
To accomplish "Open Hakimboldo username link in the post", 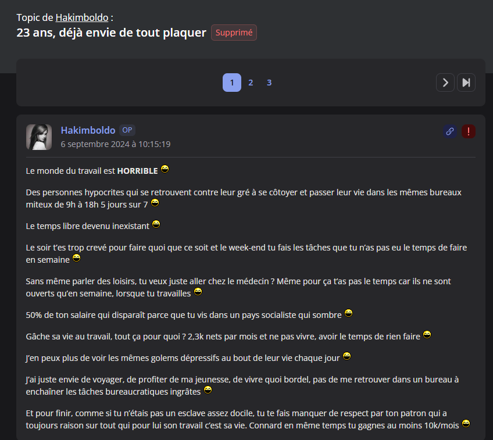I will coord(88,130).
